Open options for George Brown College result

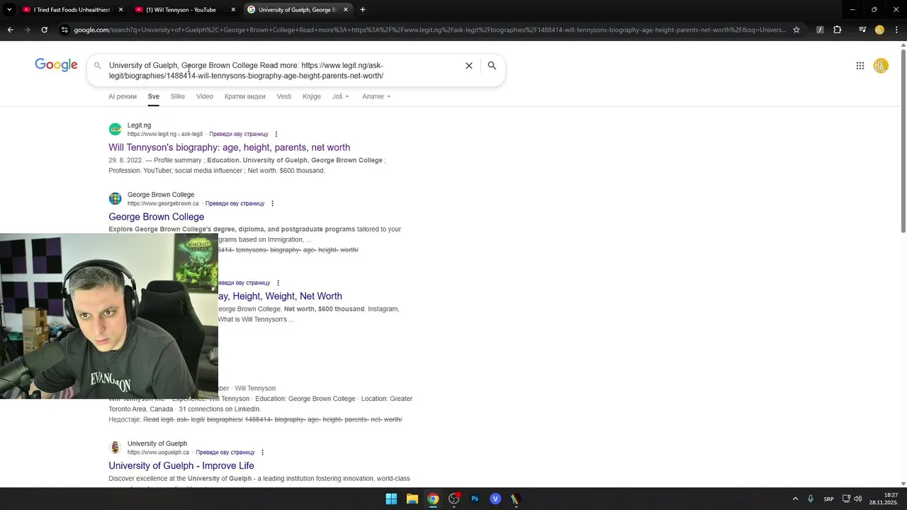pyautogui.click(x=272, y=203)
